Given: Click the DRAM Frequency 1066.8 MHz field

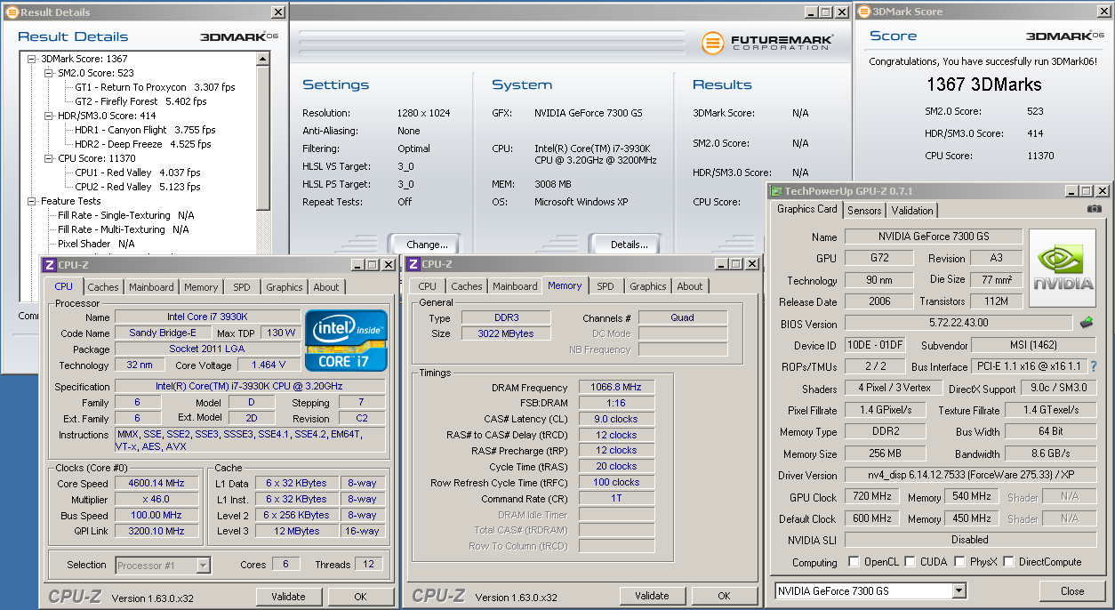Looking at the screenshot, I should click(x=616, y=388).
